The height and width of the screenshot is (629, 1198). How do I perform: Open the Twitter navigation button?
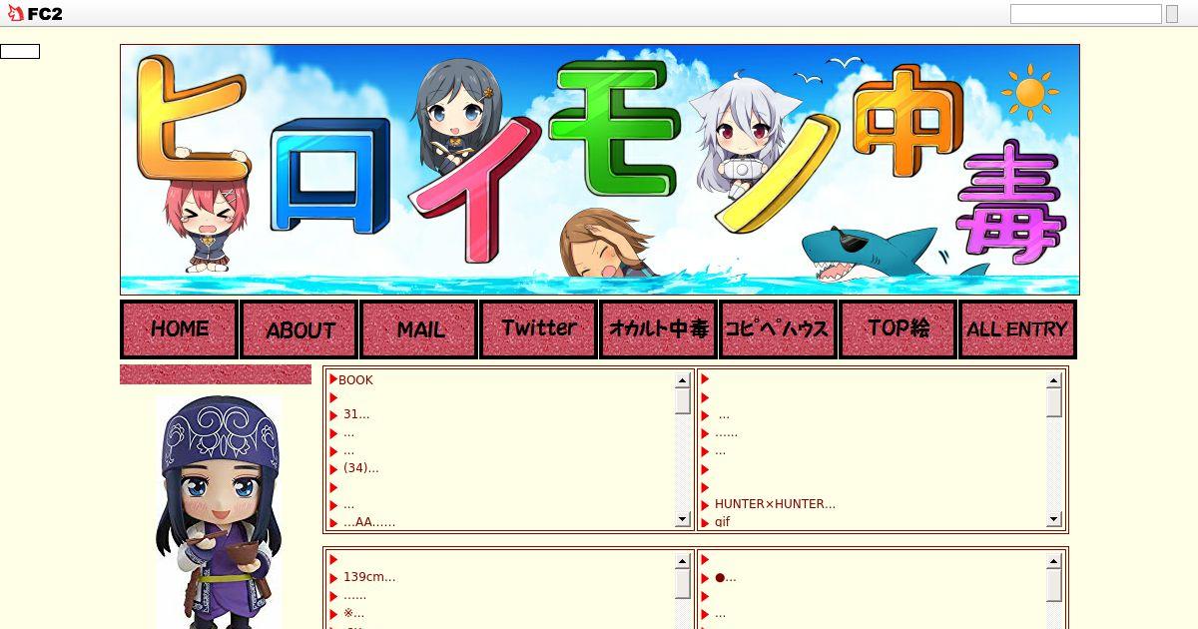539,329
